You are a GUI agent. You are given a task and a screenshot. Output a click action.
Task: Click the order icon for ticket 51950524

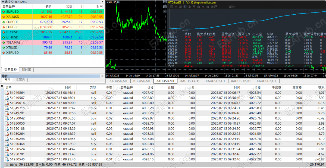point(7,149)
